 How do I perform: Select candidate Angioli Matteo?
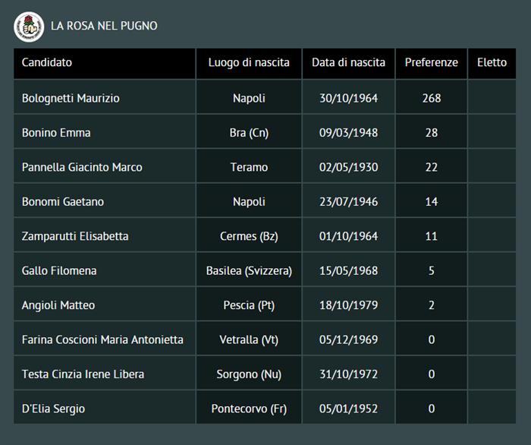pyautogui.click(x=60, y=305)
